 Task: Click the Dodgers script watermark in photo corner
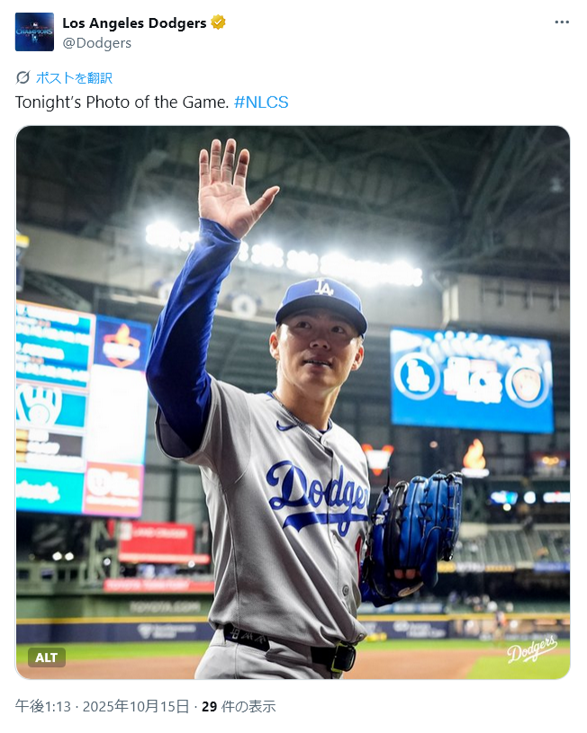coord(531,649)
